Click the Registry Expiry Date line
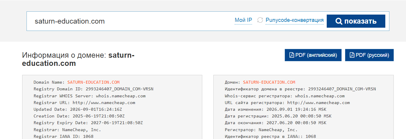The height and width of the screenshot is (139, 406). (x=88, y=123)
